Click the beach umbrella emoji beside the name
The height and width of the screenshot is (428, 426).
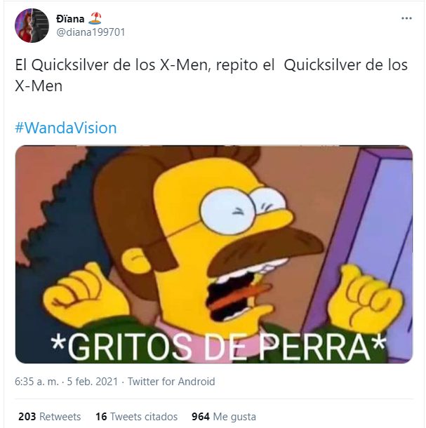click(x=95, y=18)
